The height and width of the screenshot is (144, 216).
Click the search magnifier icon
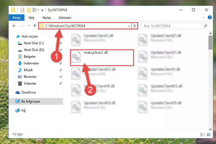pyautogui.click(x=205, y=26)
